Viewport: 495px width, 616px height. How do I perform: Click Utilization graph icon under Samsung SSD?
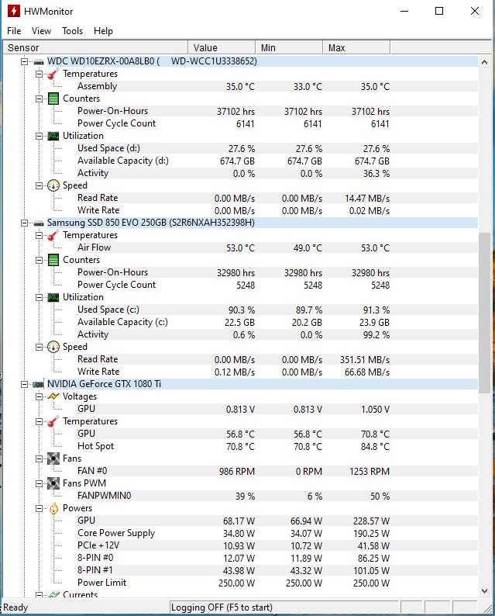[53, 297]
